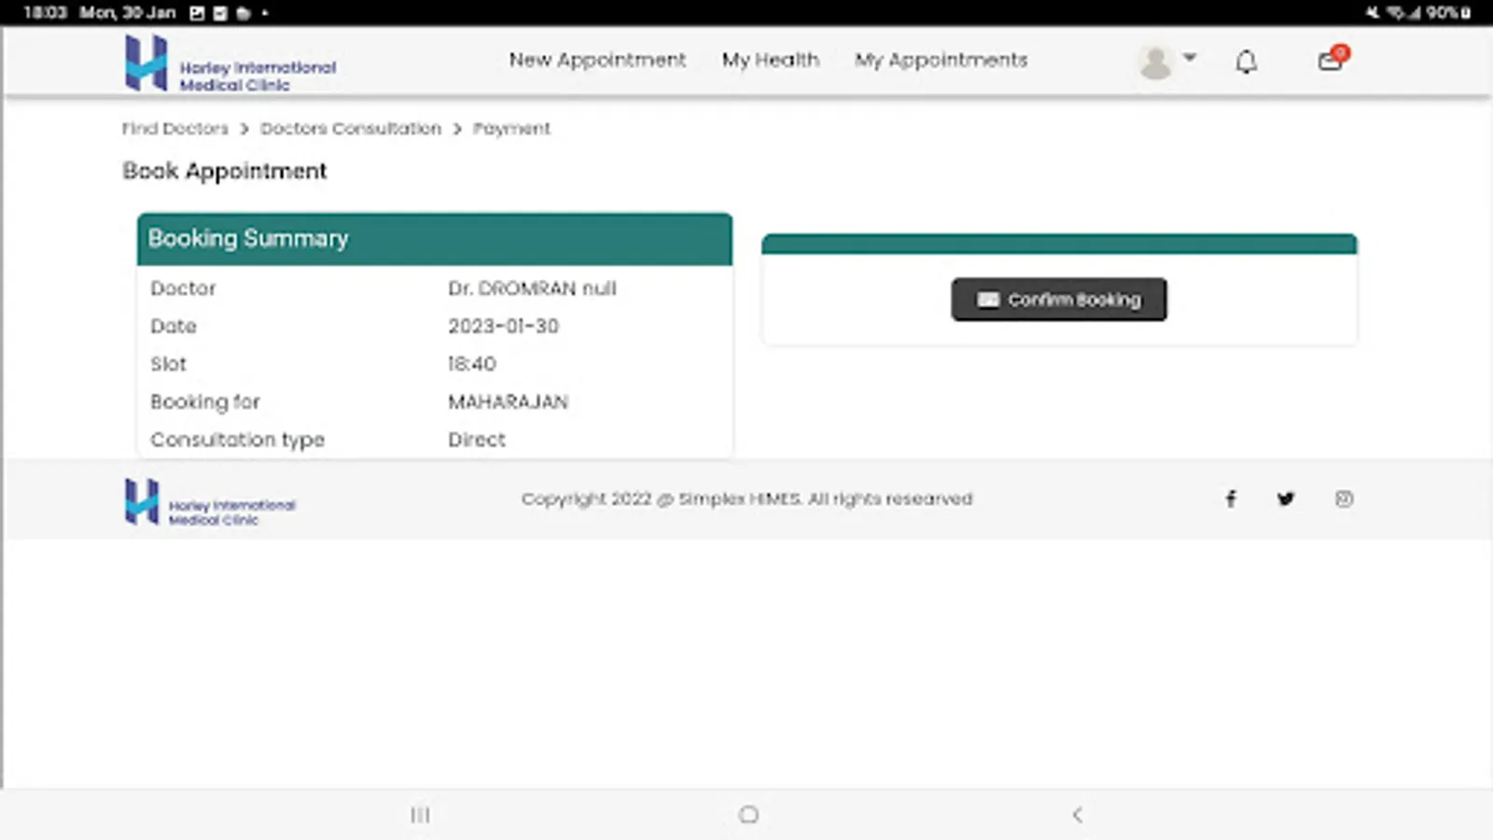
Task: Tap the Android recent apps button
Action: point(421,814)
